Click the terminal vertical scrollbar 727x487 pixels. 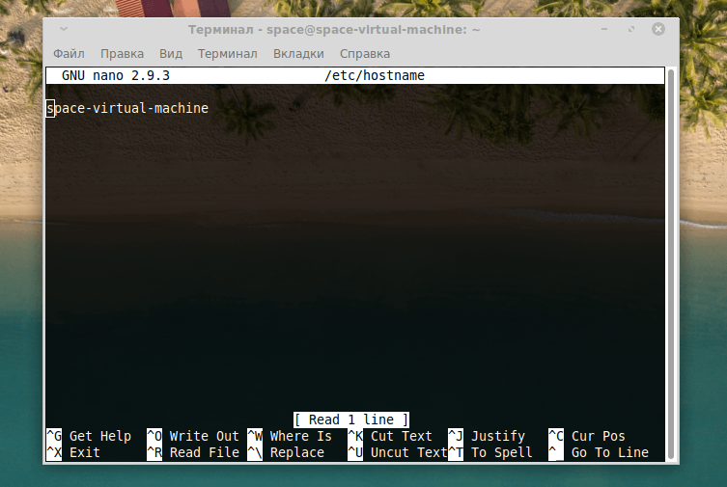point(670,264)
